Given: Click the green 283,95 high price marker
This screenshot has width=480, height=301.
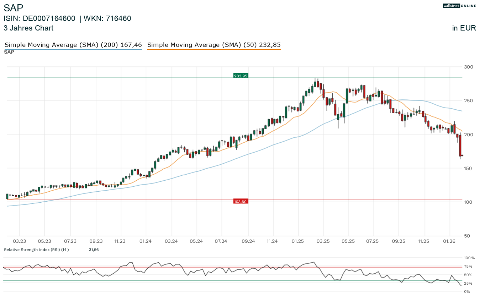Looking at the screenshot, I should 241,76.
